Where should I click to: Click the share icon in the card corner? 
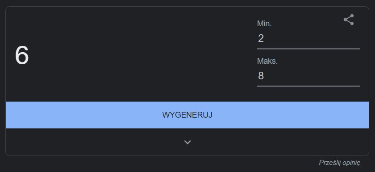pos(349,20)
